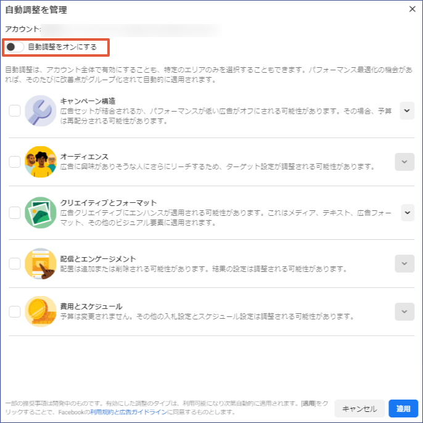Click the wrench icon for キャンペーン構造

[x=41, y=110]
